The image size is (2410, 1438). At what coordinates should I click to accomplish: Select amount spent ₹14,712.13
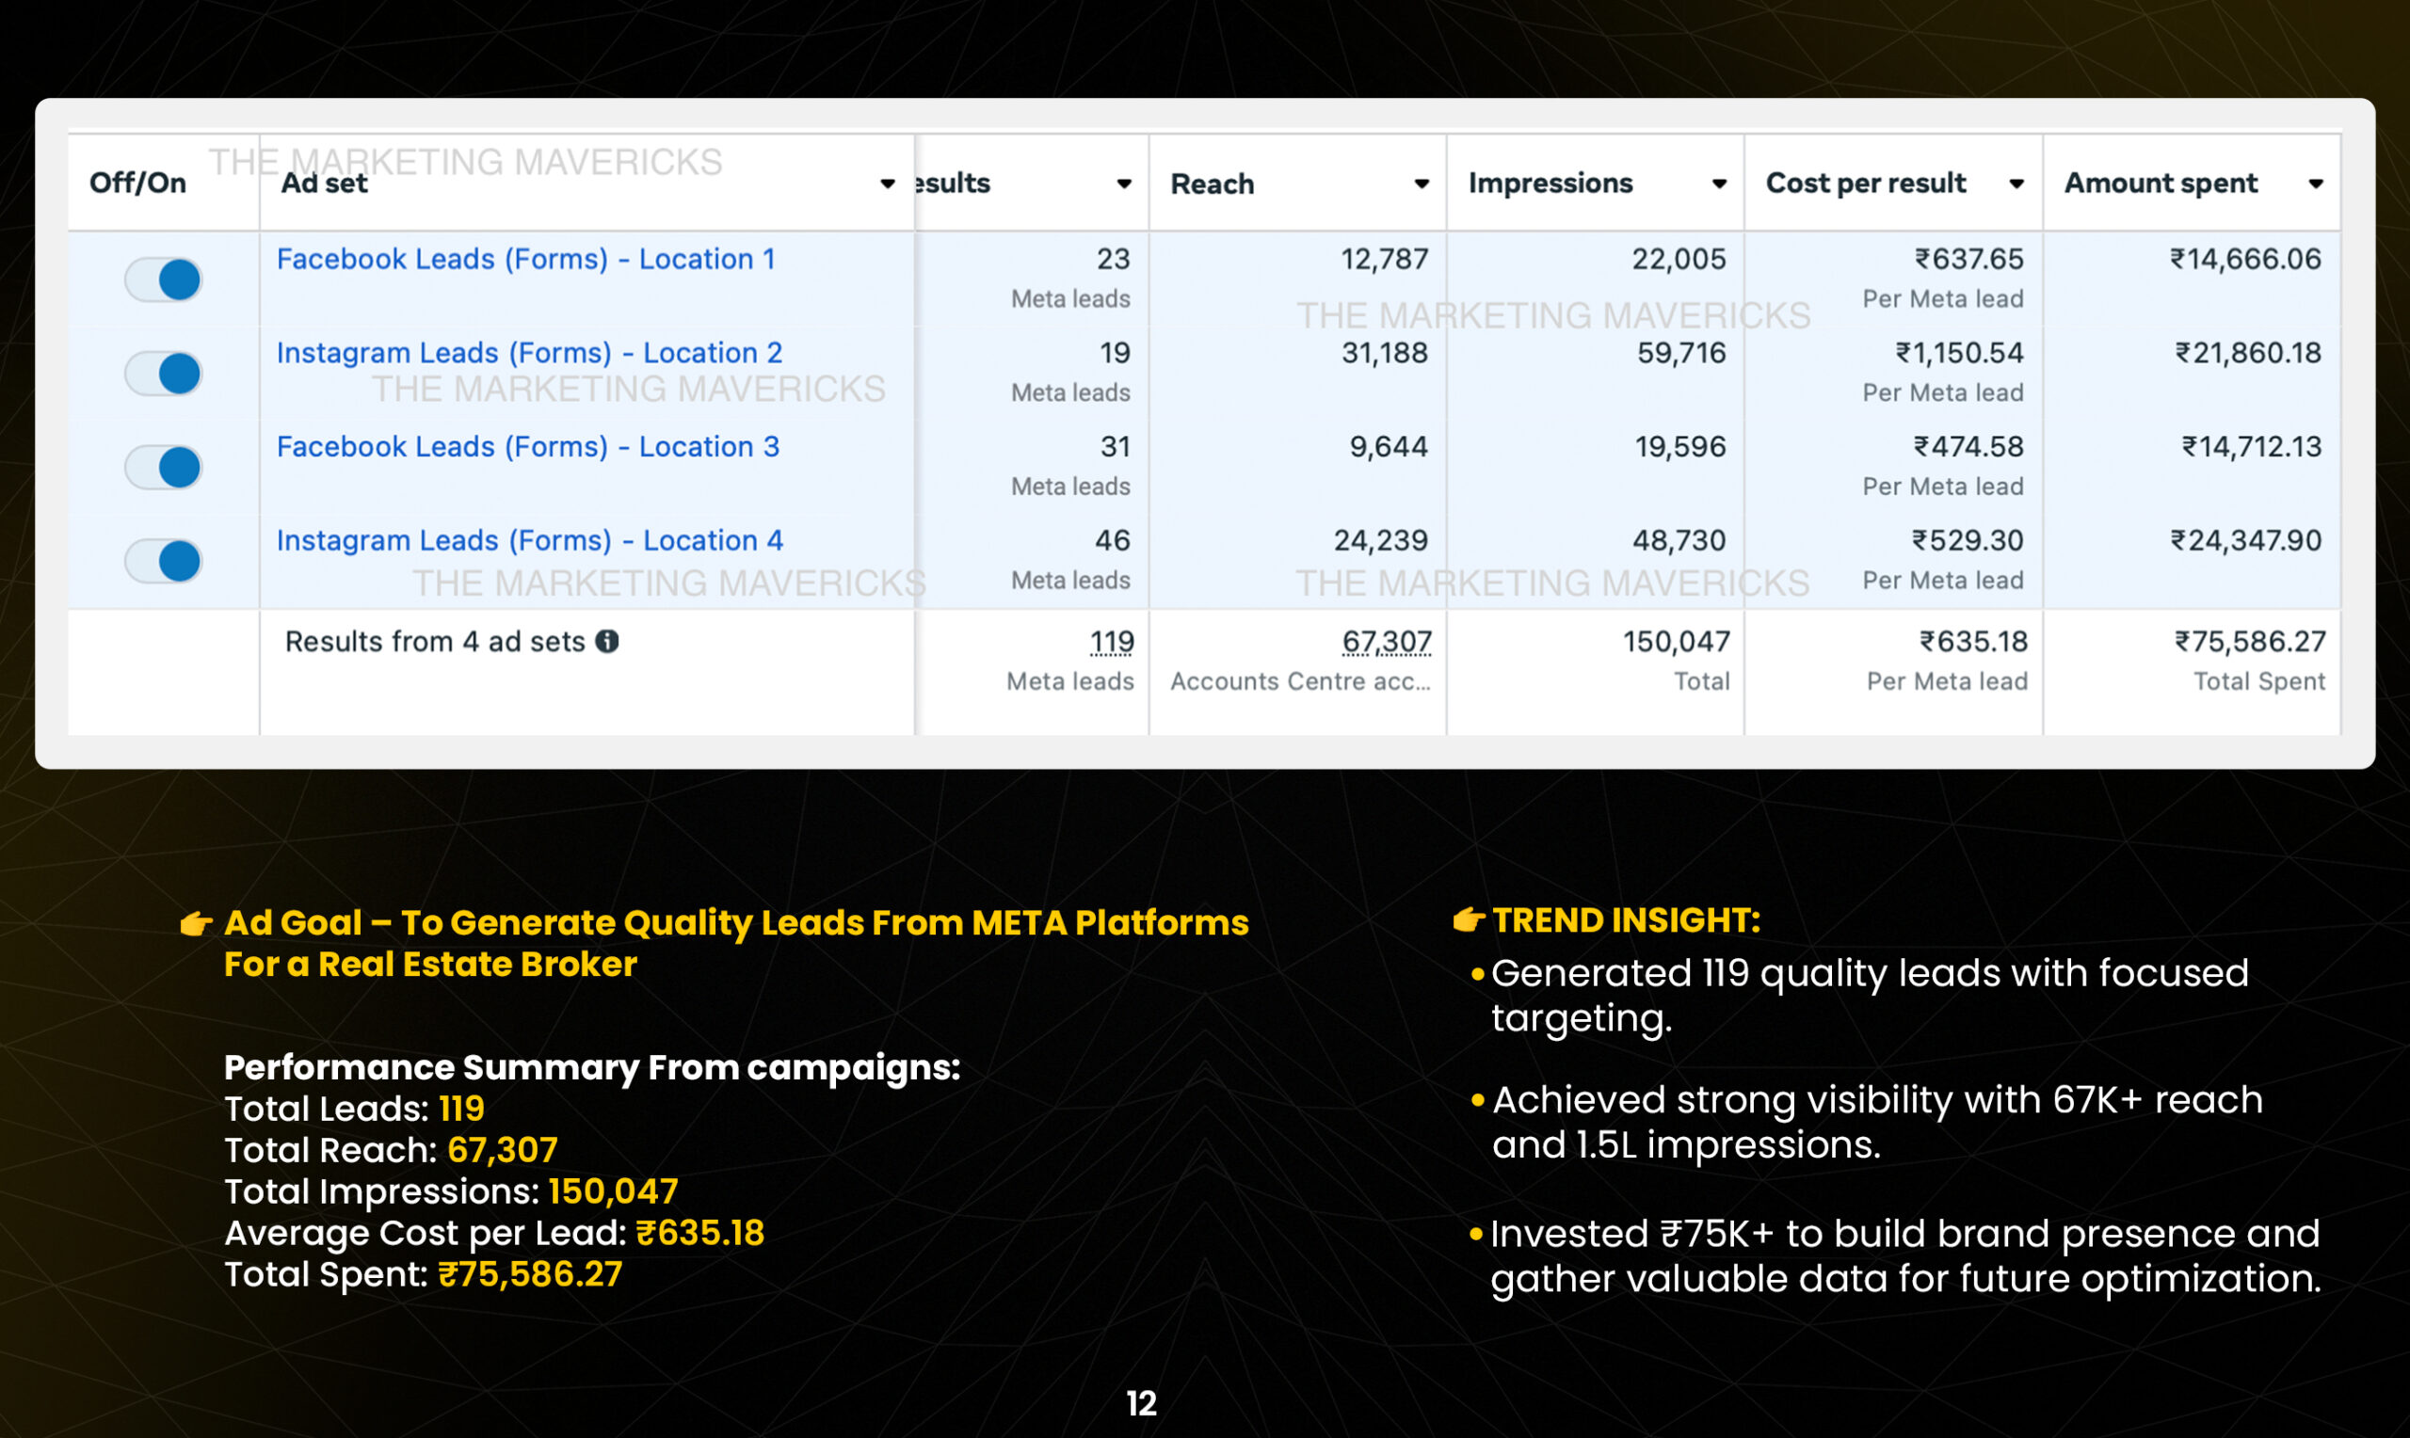(2251, 448)
